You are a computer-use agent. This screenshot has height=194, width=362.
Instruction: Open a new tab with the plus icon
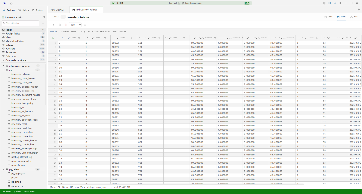359,10
